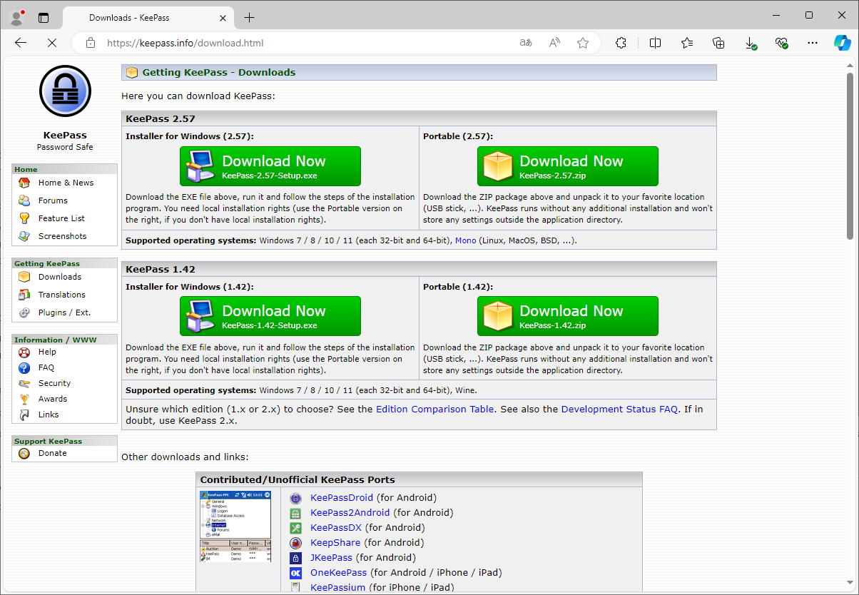Download portable KeePass-1.42.zip

568,316
